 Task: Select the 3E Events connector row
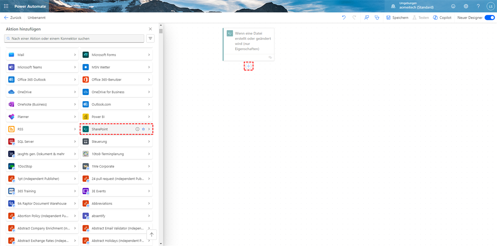tap(116, 191)
